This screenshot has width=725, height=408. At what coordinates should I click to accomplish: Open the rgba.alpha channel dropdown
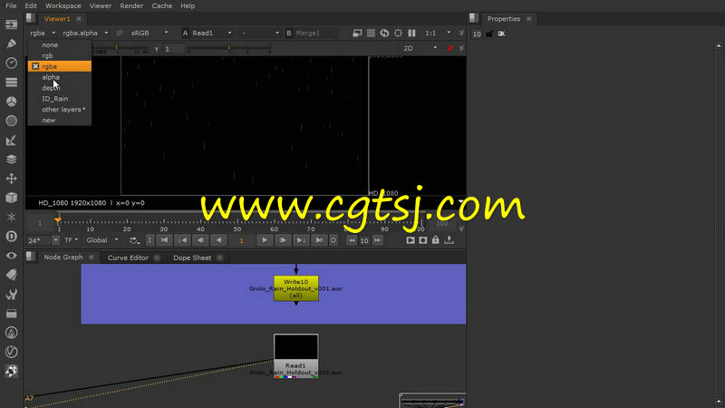pos(85,33)
